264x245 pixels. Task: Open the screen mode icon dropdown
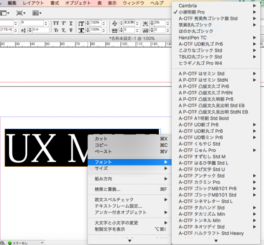20,13
